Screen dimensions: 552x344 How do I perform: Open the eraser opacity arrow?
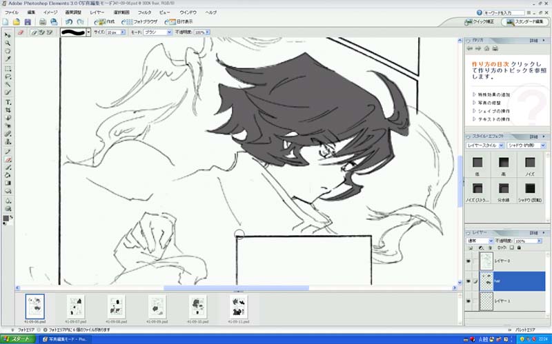click(x=208, y=32)
